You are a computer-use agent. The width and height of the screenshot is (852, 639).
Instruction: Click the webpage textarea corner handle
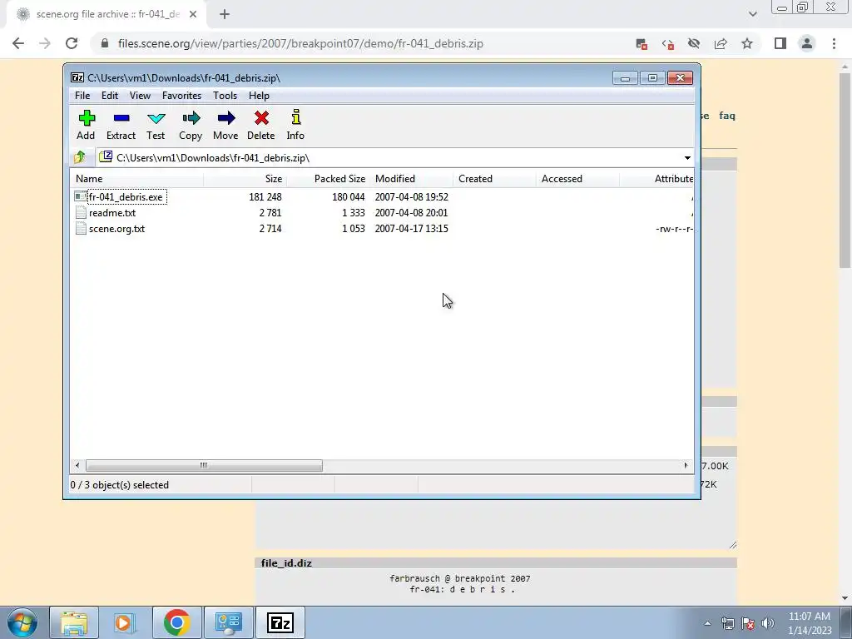(732, 545)
